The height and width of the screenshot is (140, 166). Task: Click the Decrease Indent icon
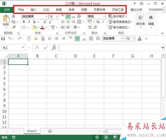click(63, 27)
